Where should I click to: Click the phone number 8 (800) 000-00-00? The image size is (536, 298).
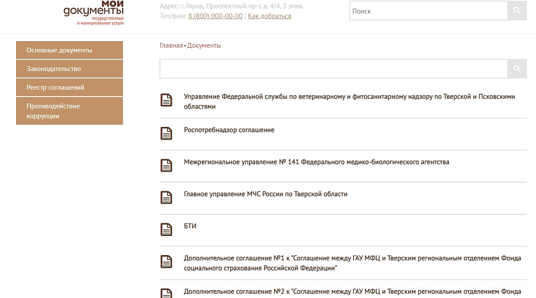[x=216, y=15]
